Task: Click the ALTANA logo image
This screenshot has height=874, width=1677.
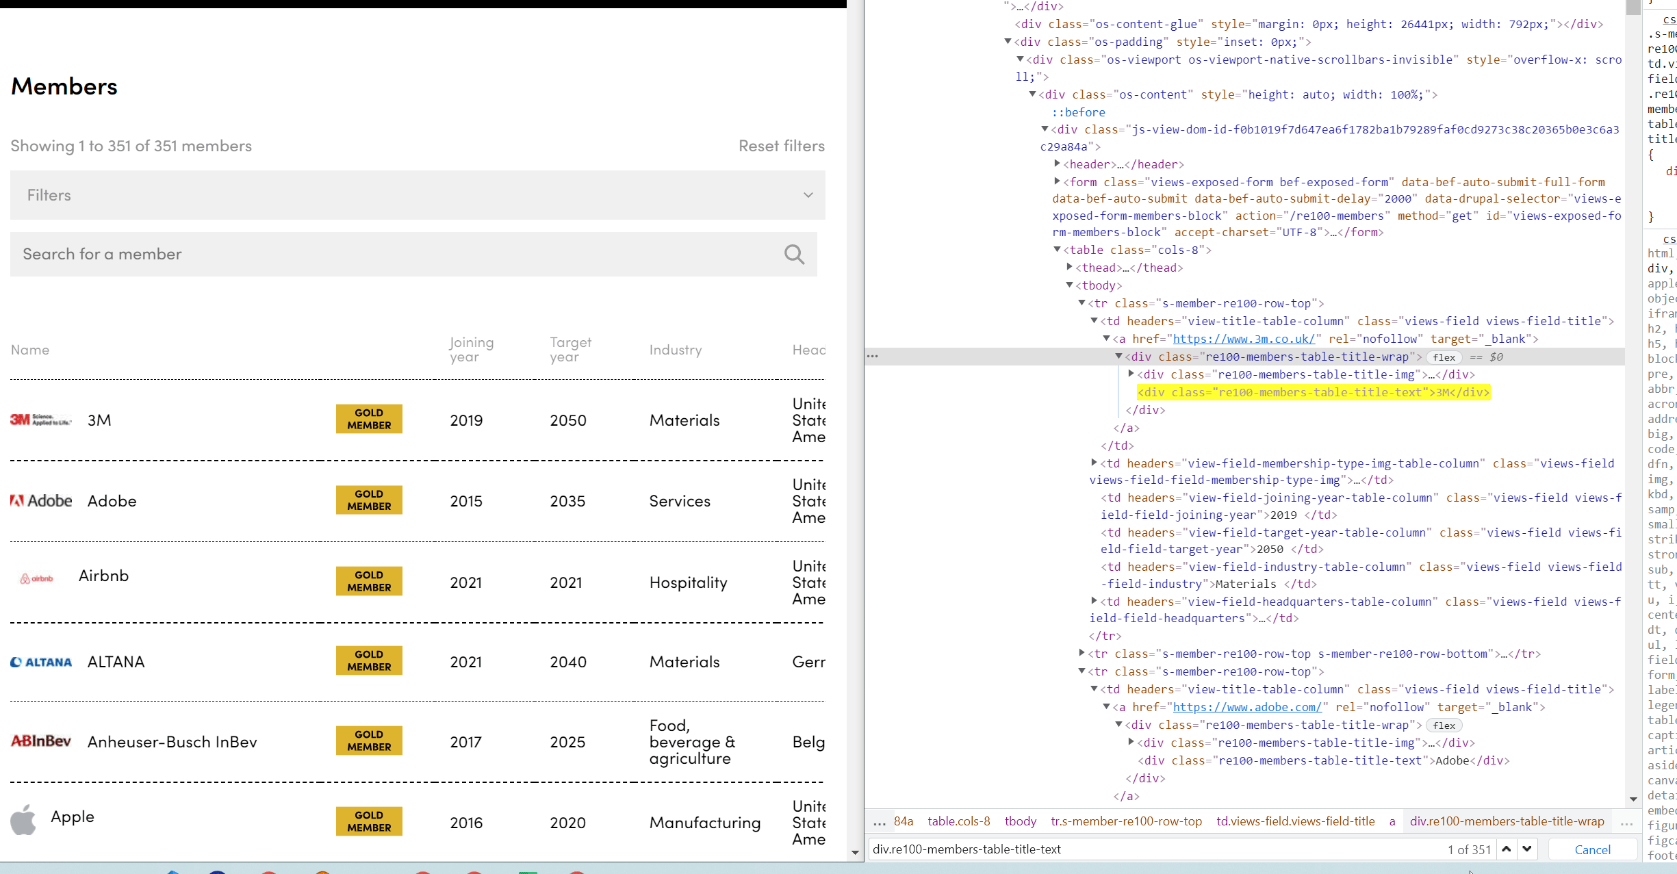Action: 41,662
